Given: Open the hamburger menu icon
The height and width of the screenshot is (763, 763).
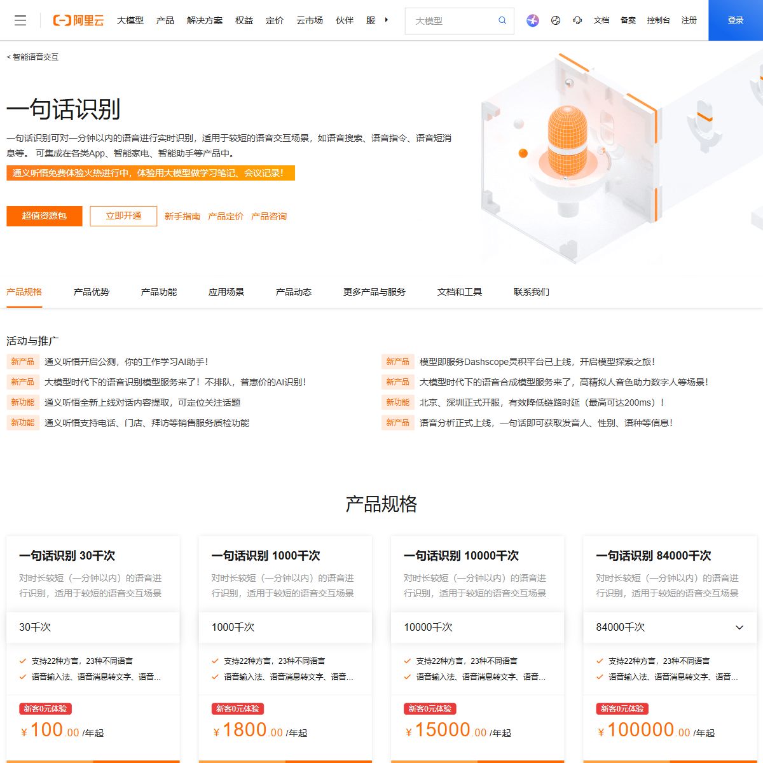Looking at the screenshot, I should tap(20, 20).
